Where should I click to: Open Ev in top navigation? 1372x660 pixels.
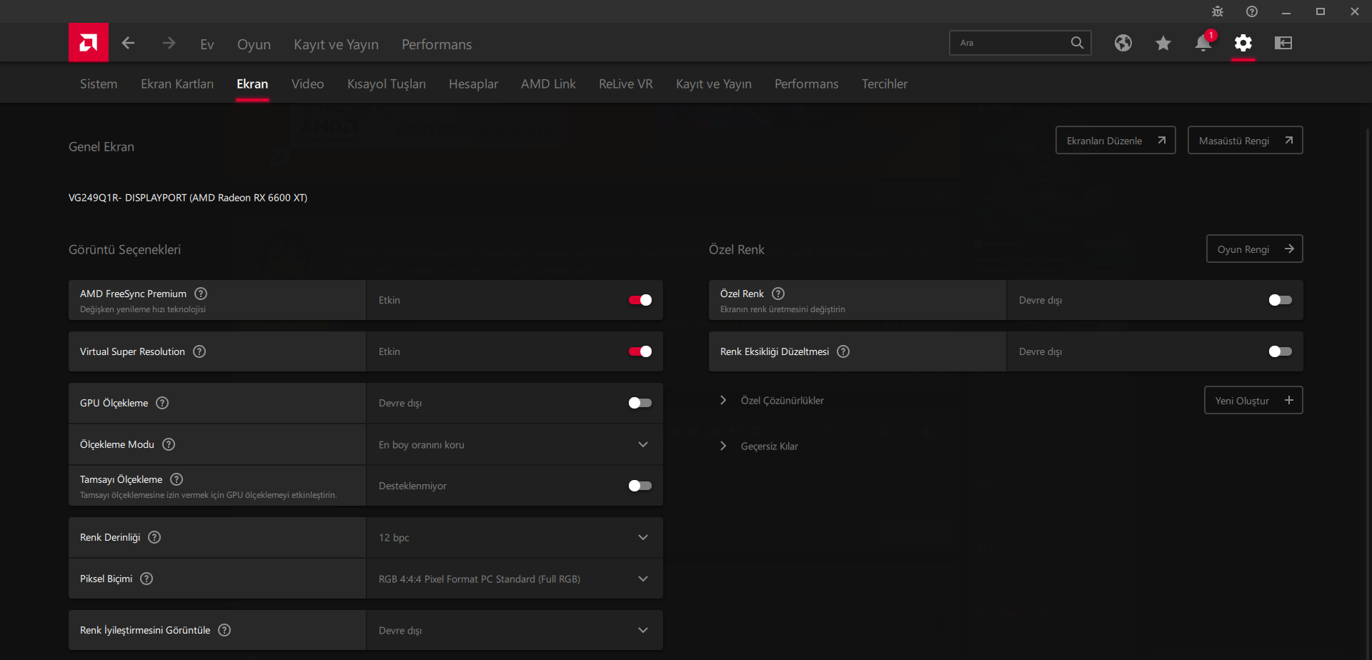[207, 44]
